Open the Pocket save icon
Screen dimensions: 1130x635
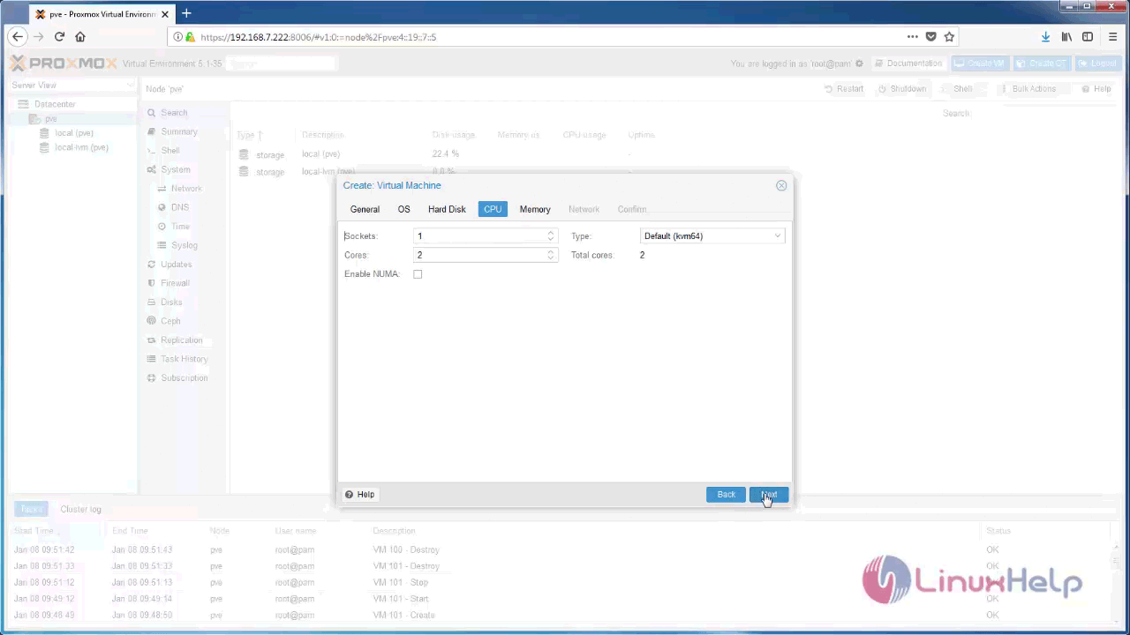pyautogui.click(x=930, y=37)
